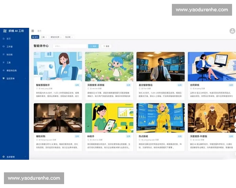Click the 织维 AI 工坊 logo icon
236x188 pixels.
click(4, 31)
